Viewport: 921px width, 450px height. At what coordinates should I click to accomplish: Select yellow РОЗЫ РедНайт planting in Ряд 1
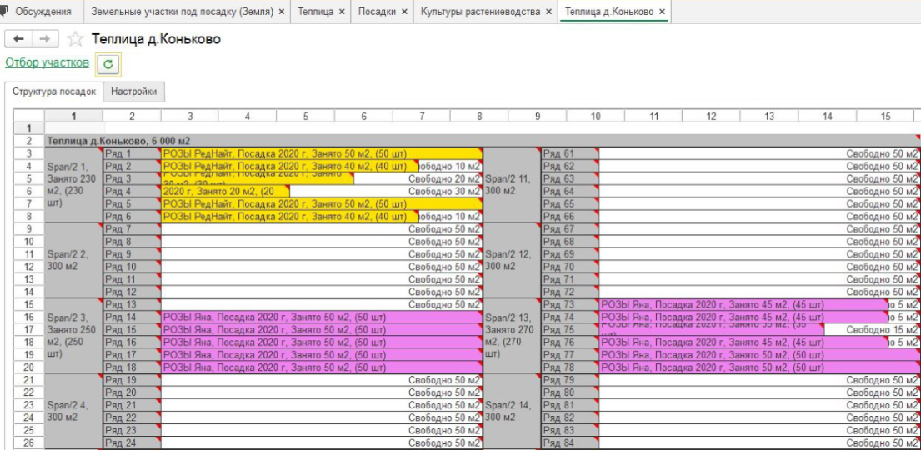[321, 153]
